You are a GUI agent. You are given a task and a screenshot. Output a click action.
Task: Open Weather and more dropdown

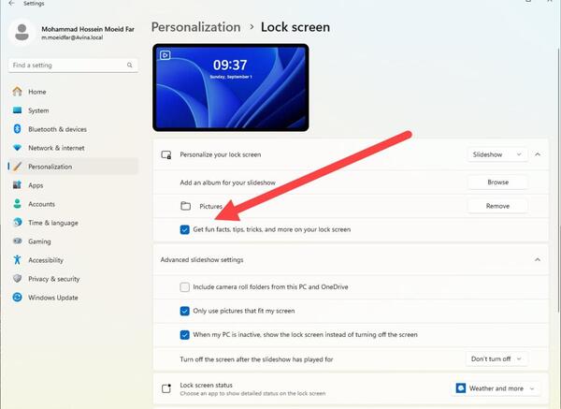496,388
